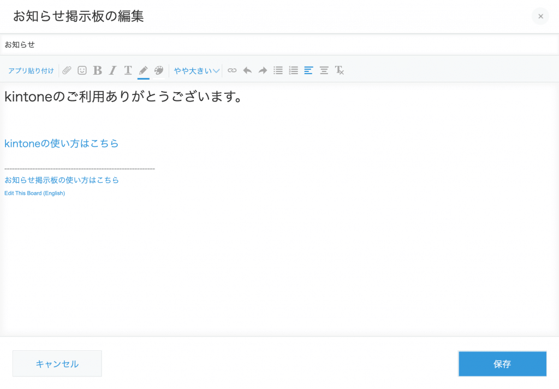559x389 pixels.
Task: Close the edit dialog with X
Action: pyautogui.click(x=540, y=16)
